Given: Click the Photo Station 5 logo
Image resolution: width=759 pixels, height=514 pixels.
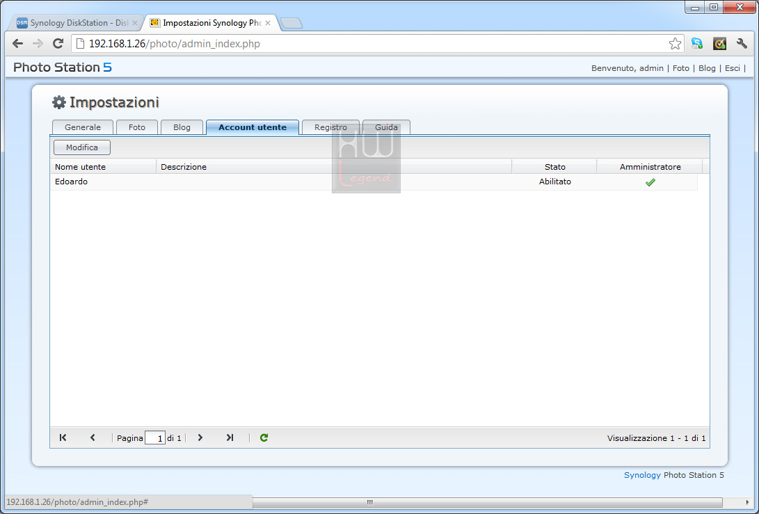Looking at the screenshot, I should click(63, 67).
